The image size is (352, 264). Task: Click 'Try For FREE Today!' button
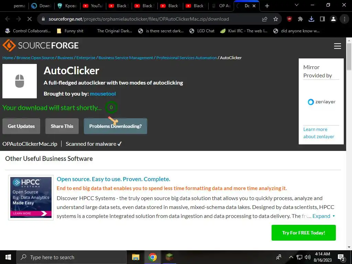pyautogui.click(x=304, y=233)
